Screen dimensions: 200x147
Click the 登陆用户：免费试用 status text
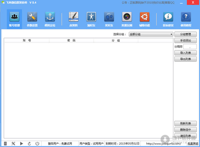click(60, 144)
